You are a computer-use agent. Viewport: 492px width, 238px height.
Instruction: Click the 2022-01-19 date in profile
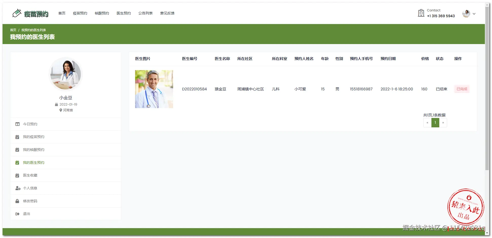click(x=68, y=104)
